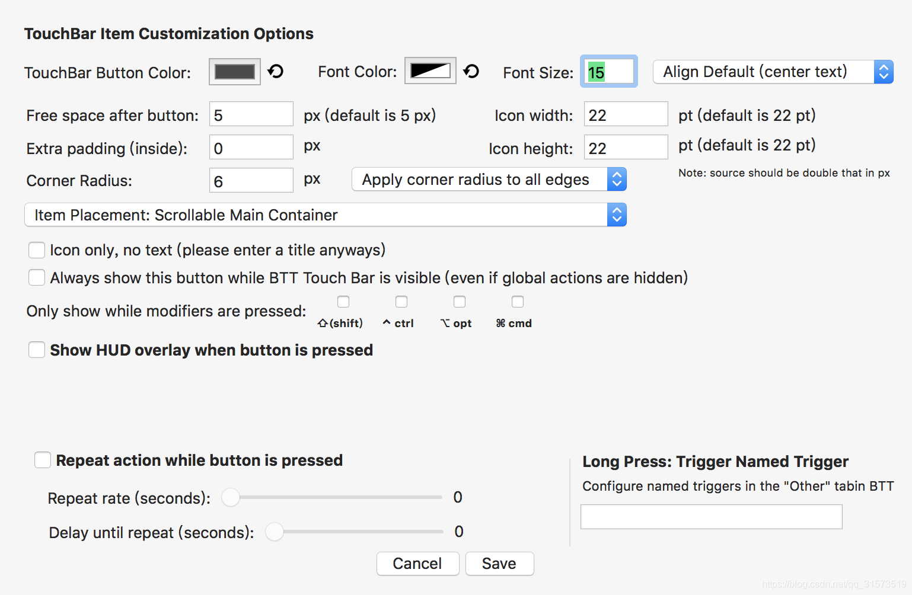Open the Apply corner radius dropdown
The height and width of the screenshot is (595, 912).
point(489,180)
